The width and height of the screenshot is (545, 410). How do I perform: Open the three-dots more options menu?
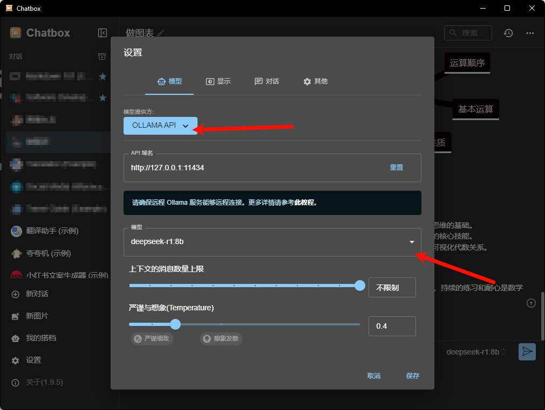530,33
